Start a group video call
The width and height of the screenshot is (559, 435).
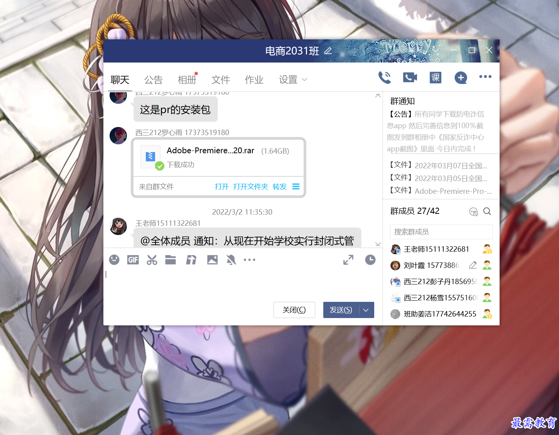410,78
